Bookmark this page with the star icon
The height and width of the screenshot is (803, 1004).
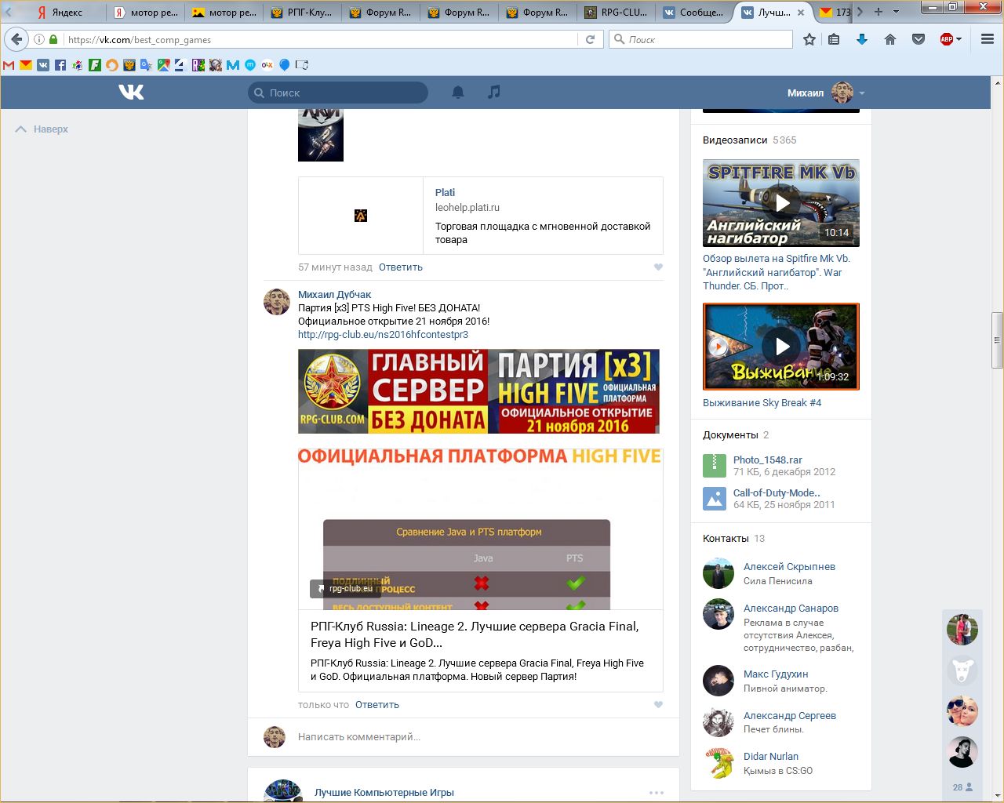point(809,39)
